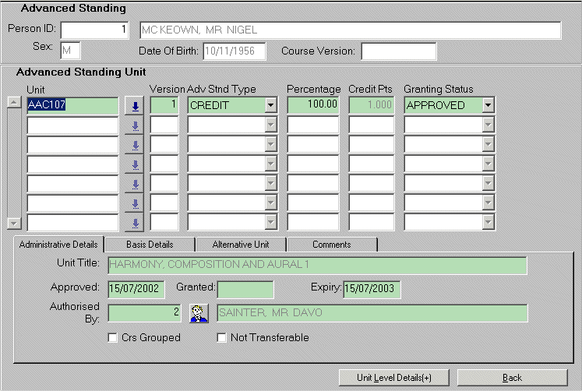The image size is (582, 391).
Task: Click the lookup arrow icon in the fifth unit row
Action: pos(135,185)
